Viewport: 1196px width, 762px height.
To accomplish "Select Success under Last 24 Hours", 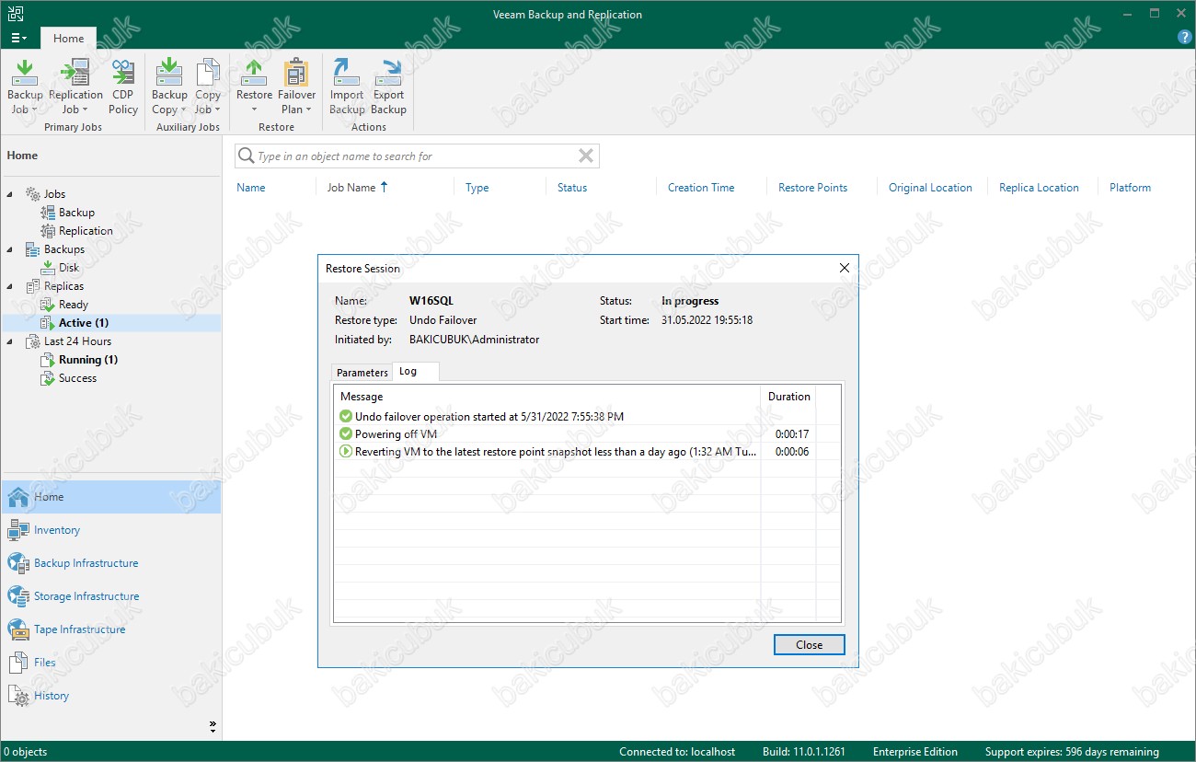I will (77, 378).
